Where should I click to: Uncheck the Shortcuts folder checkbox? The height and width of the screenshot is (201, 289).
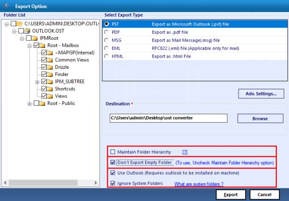coord(44,89)
